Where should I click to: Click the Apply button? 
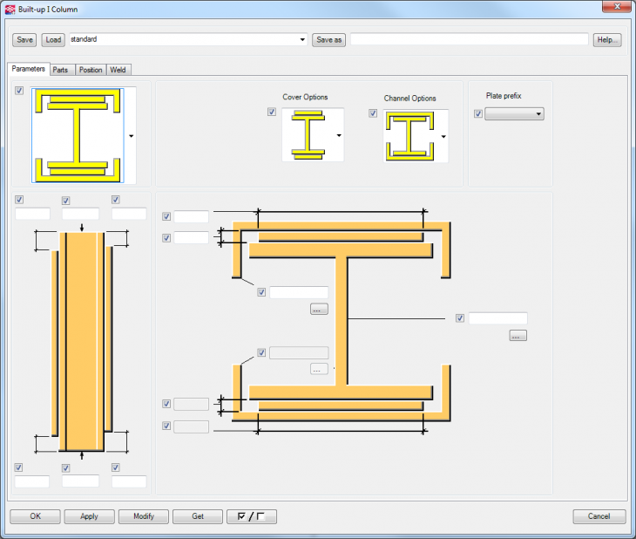coord(89,516)
